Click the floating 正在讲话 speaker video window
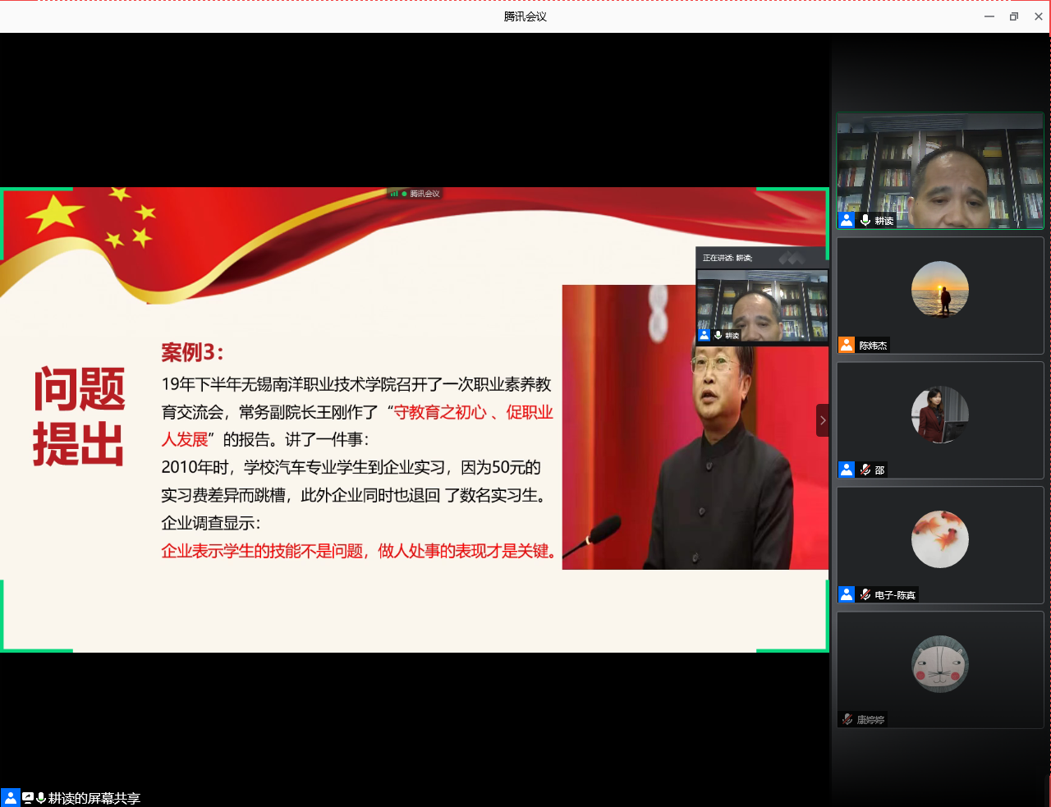Image resolution: width=1051 pixels, height=807 pixels. pos(761,304)
